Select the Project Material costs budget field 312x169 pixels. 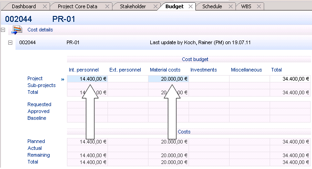click(169, 79)
